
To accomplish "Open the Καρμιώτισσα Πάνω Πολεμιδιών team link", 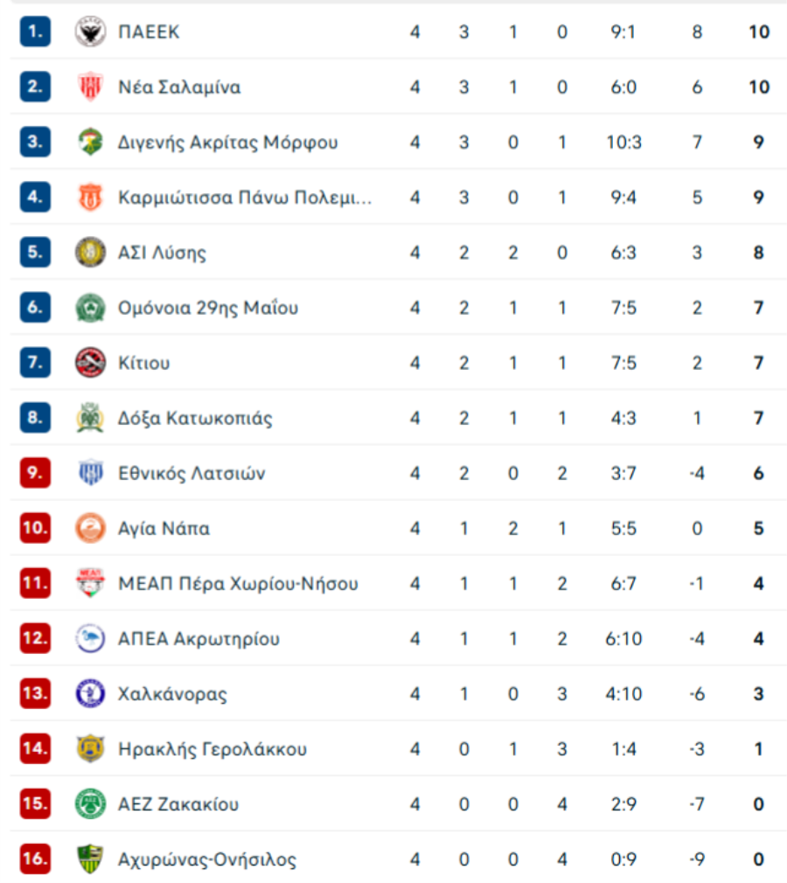I will pos(245,198).
